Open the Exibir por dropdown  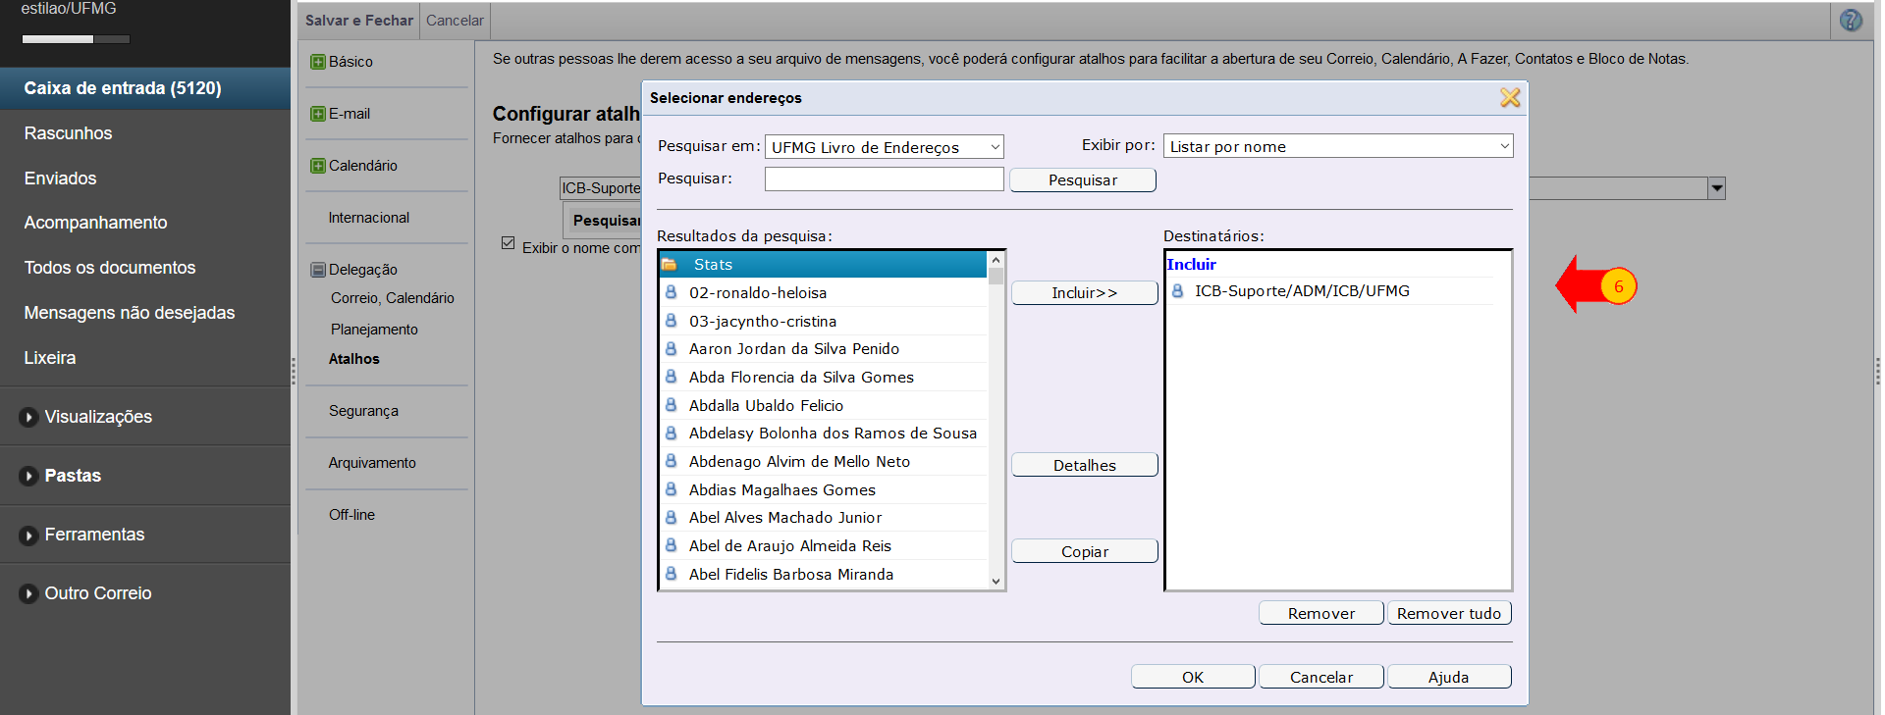(x=1337, y=146)
